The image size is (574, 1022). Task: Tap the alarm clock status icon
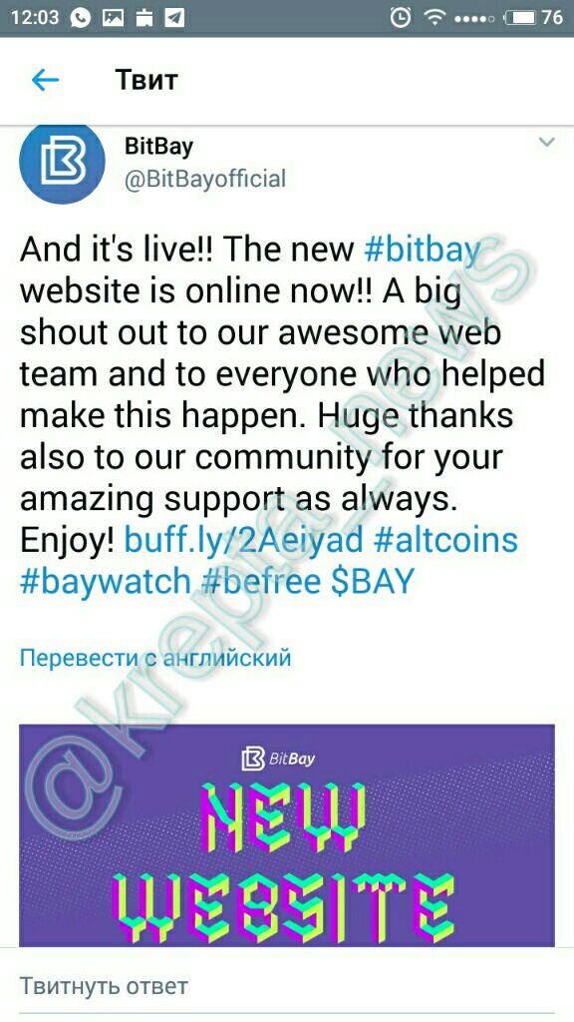tap(401, 18)
